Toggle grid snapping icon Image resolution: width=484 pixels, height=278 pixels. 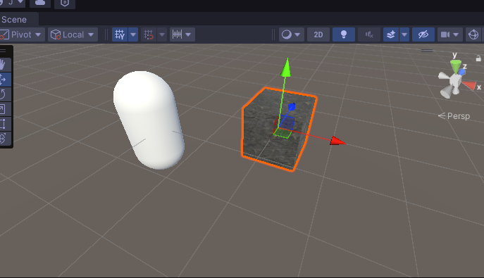click(x=149, y=34)
